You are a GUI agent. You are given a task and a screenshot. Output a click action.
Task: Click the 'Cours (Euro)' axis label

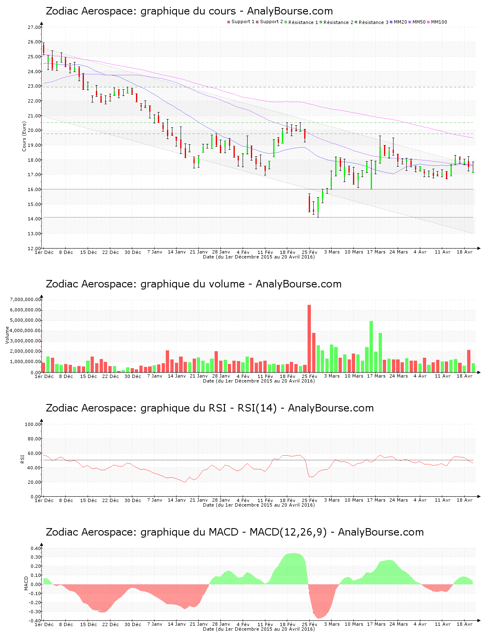[24, 136]
